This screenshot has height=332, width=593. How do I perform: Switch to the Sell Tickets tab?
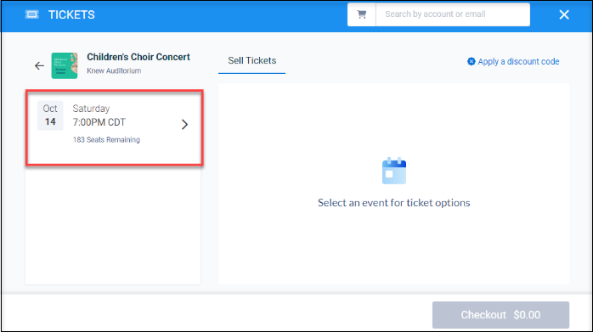[251, 61]
